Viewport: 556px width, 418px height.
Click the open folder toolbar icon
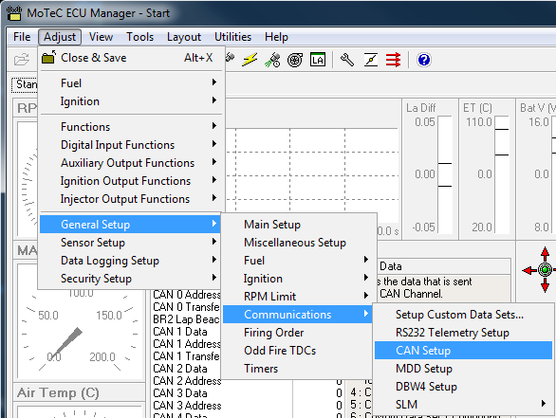point(22,59)
